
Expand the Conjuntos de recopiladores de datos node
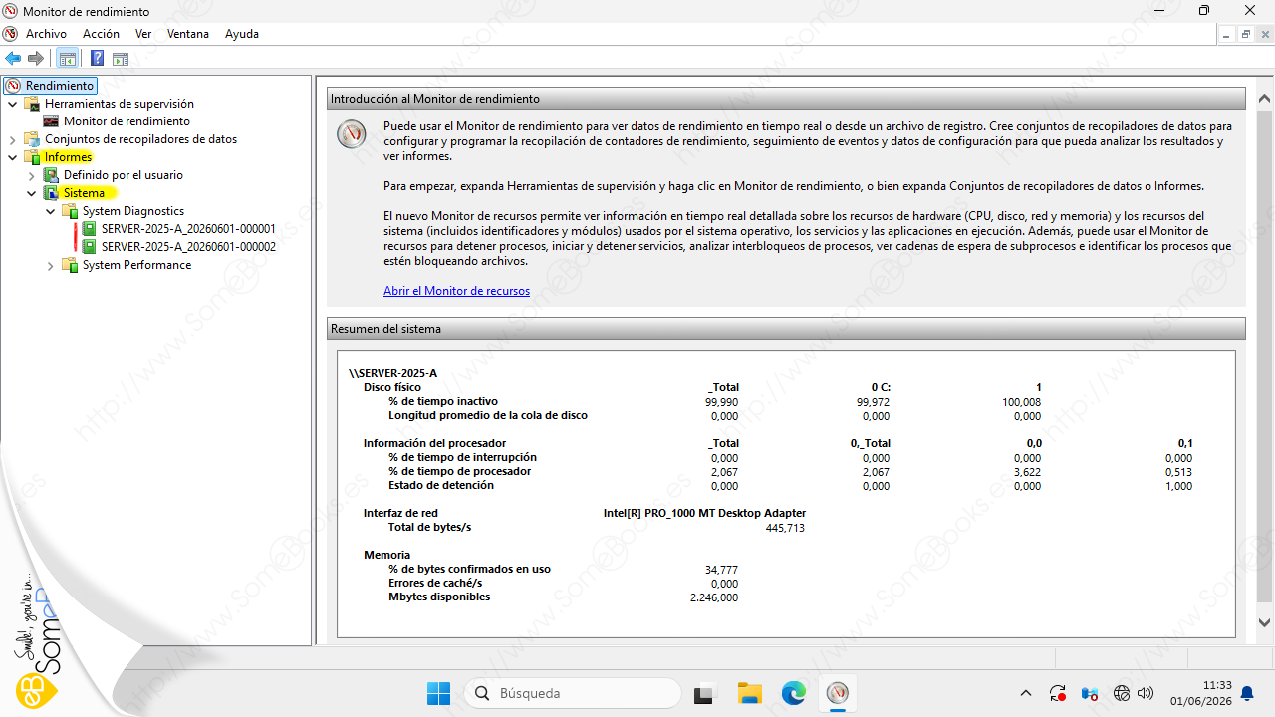coord(13,139)
